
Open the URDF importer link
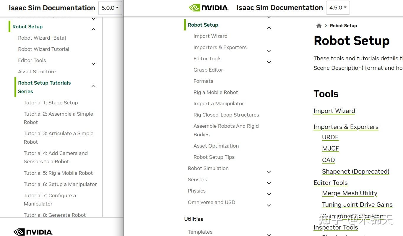point(330,137)
